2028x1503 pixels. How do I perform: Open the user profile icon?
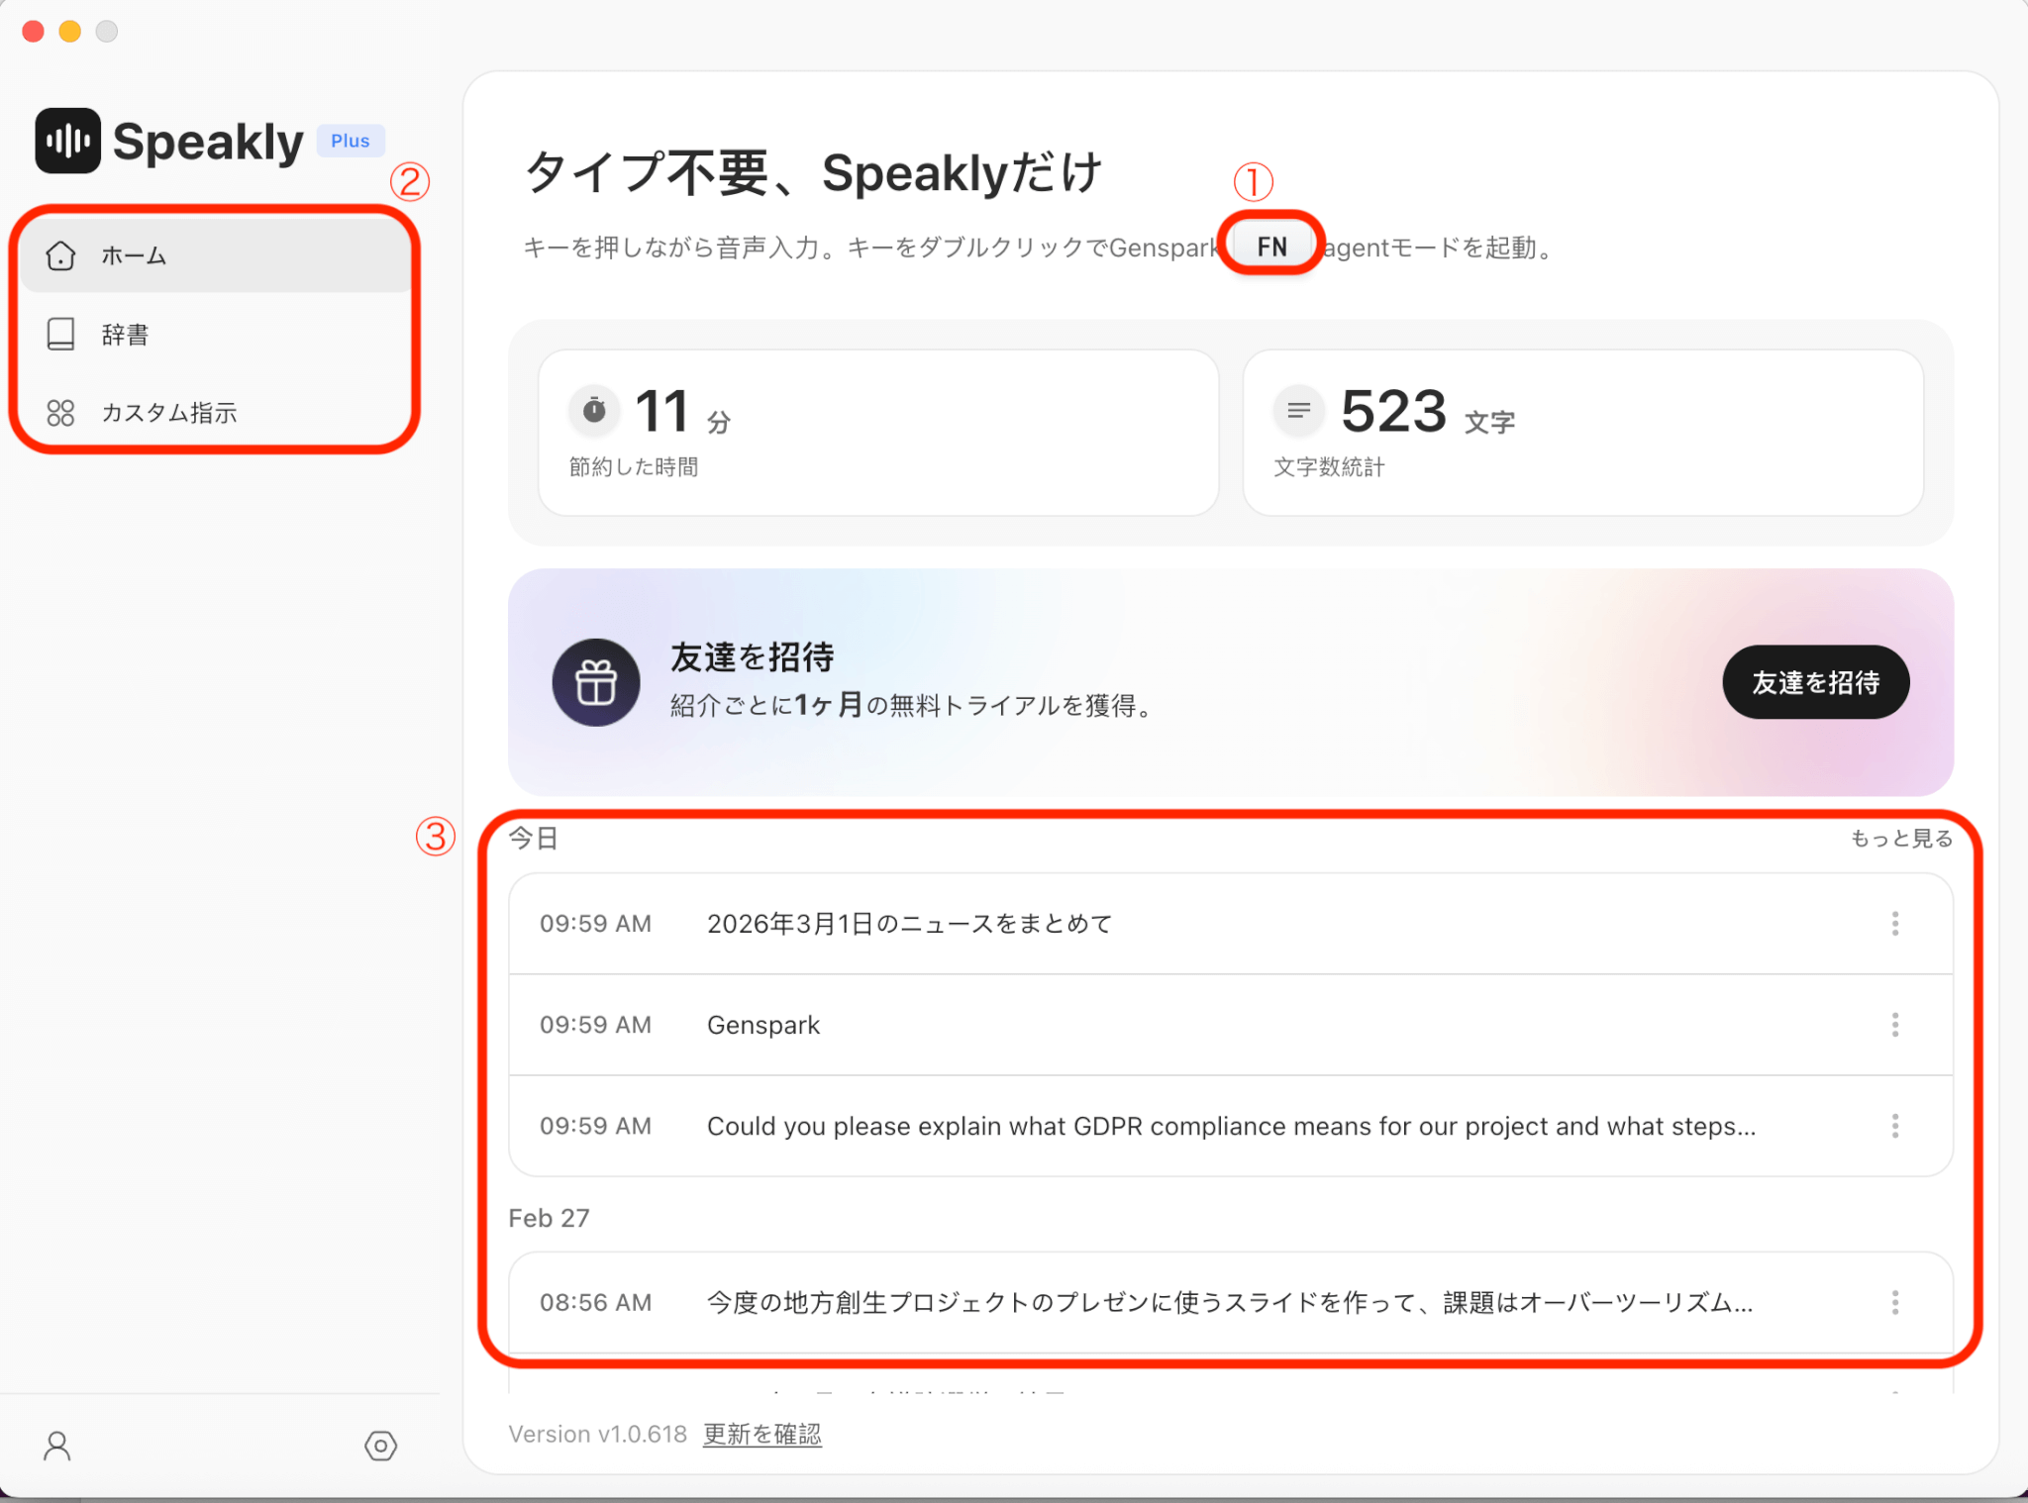pyautogui.click(x=57, y=1446)
